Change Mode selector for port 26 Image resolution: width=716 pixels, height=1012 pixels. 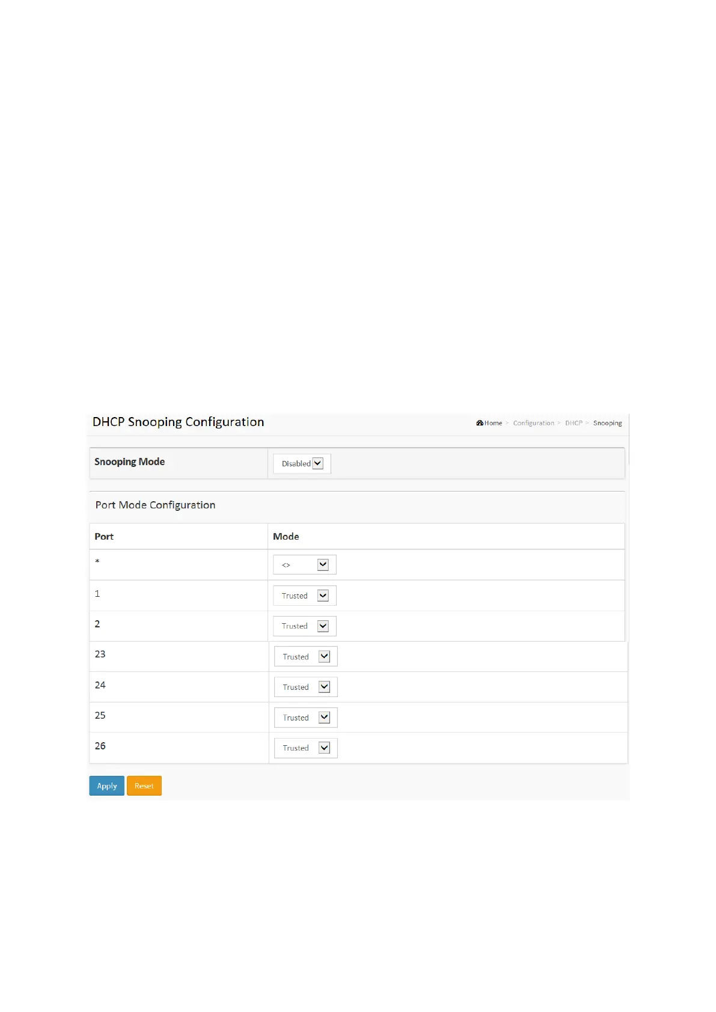point(305,748)
